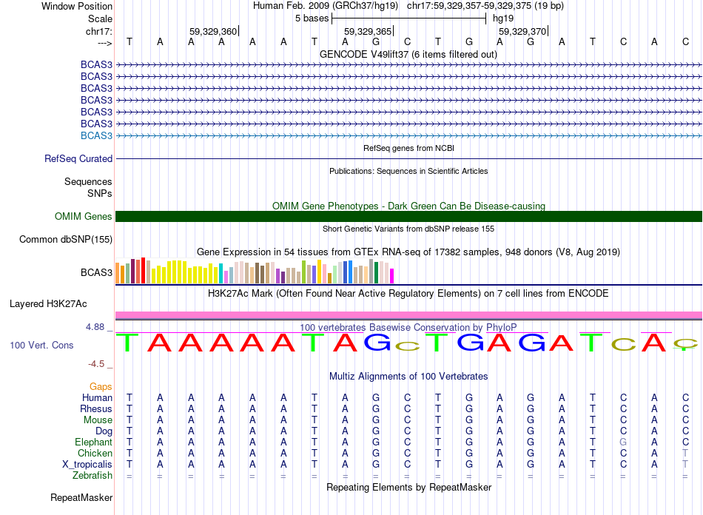Click the Chicken alignment row label
Image resolution: width=703 pixels, height=515 pixels.
coord(95,453)
